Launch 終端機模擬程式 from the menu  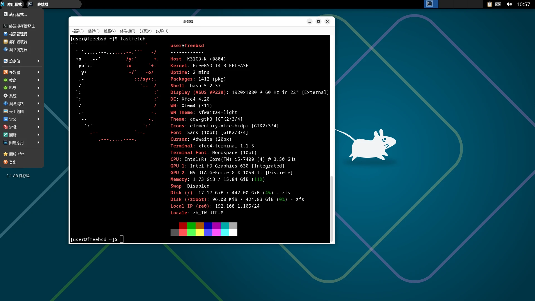tap(22, 26)
